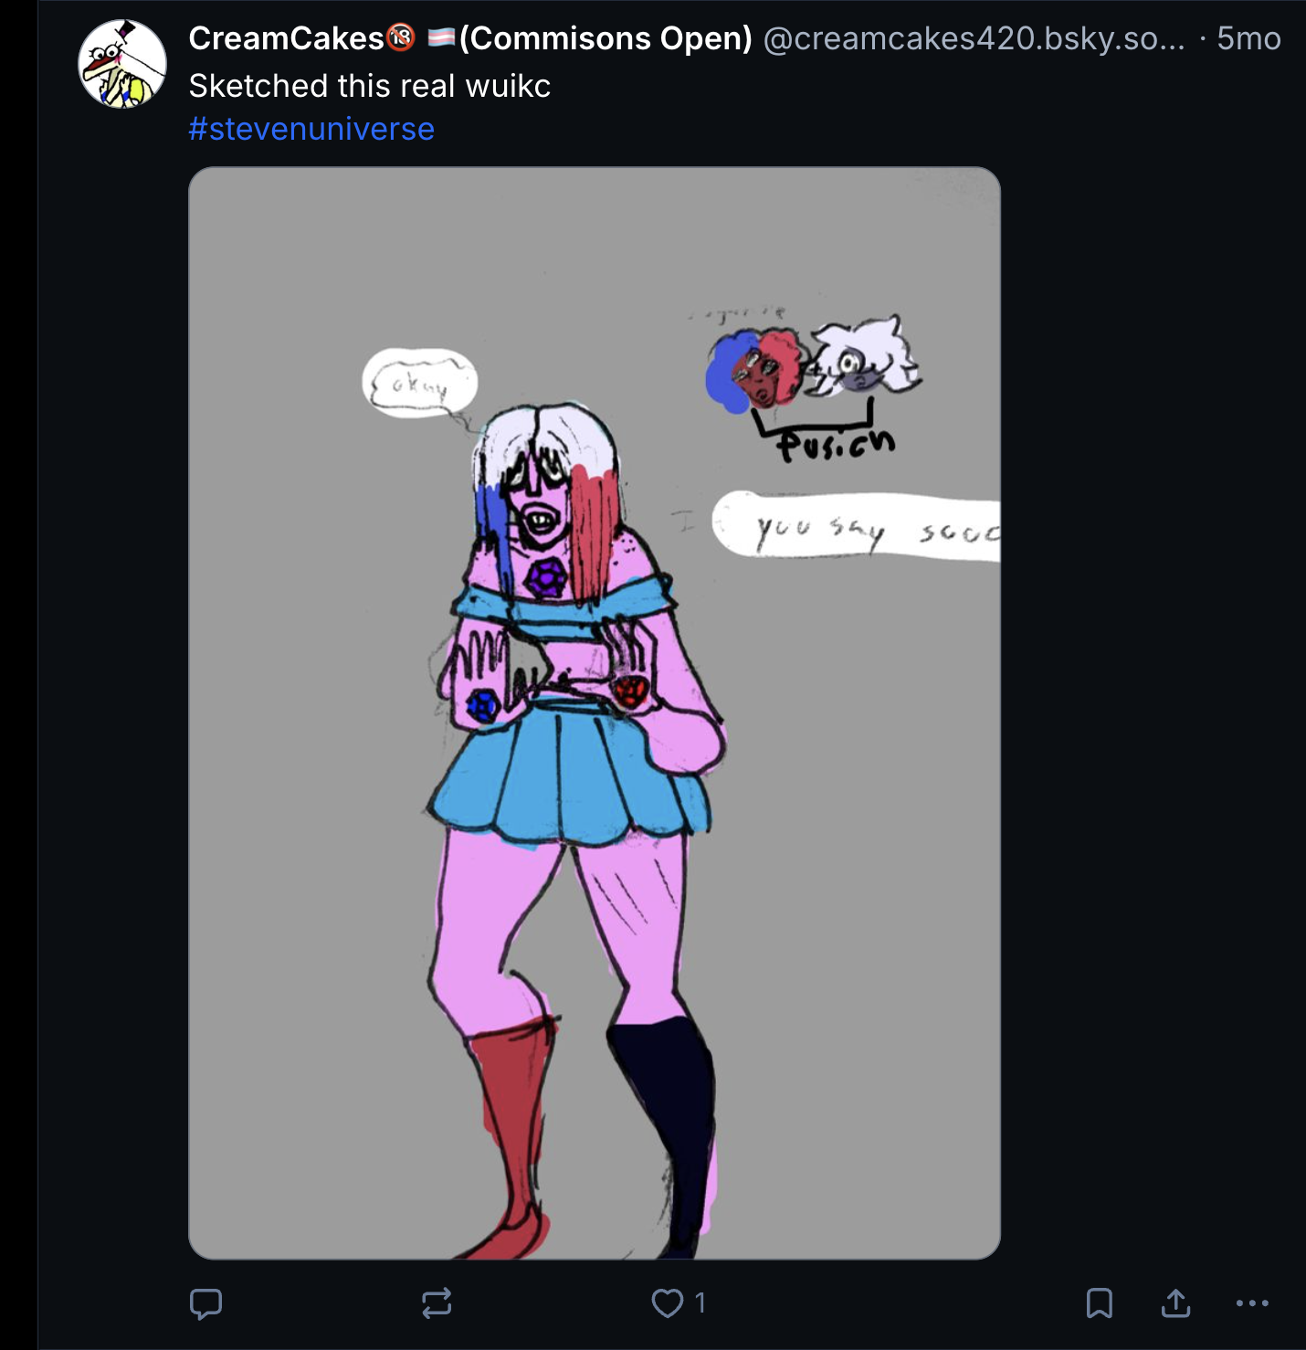Click the trans flag emoji in name
This screenshot has width=1306, height=1350.
[x=442, y=37]
